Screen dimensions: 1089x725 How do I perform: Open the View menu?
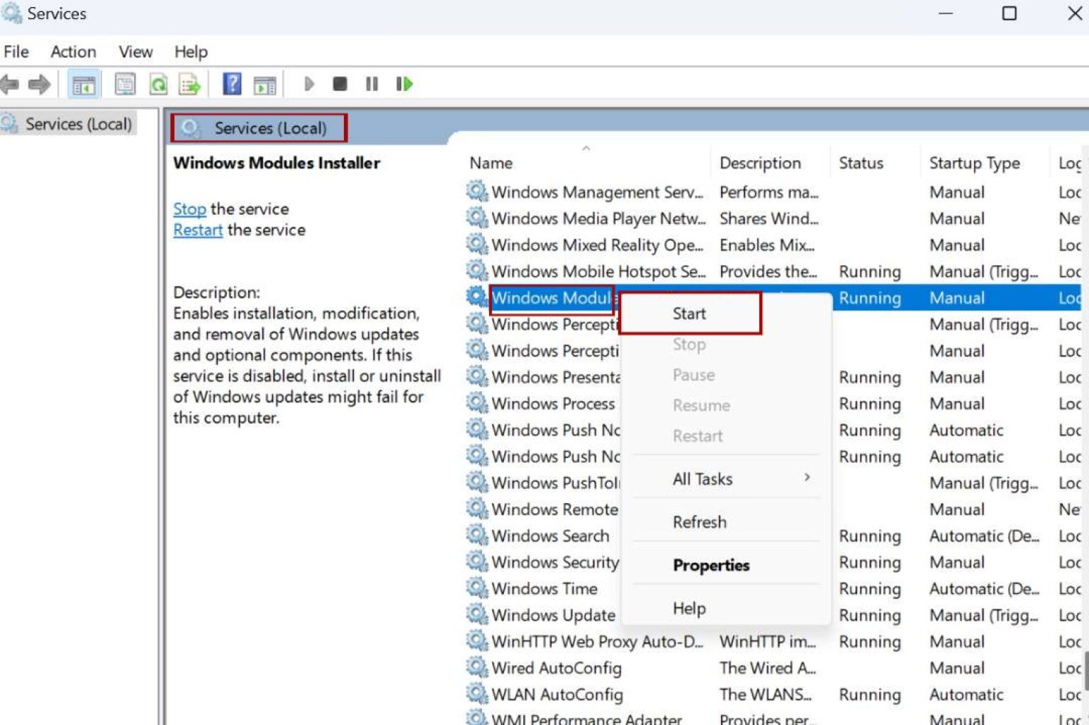[135, 51]
